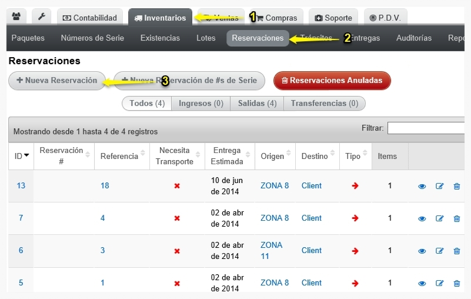Screen dimensions: 471x299
Task: Open Reservaciones Anuladas list
Action: coord(332,80)
